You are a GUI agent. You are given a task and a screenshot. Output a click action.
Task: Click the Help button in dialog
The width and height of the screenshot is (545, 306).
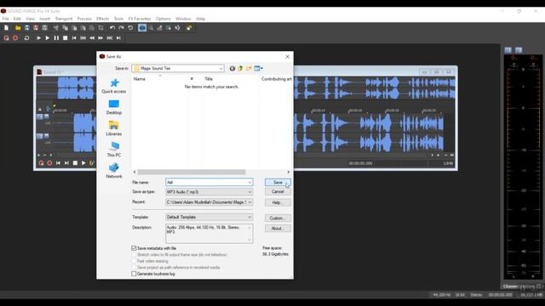278,202
